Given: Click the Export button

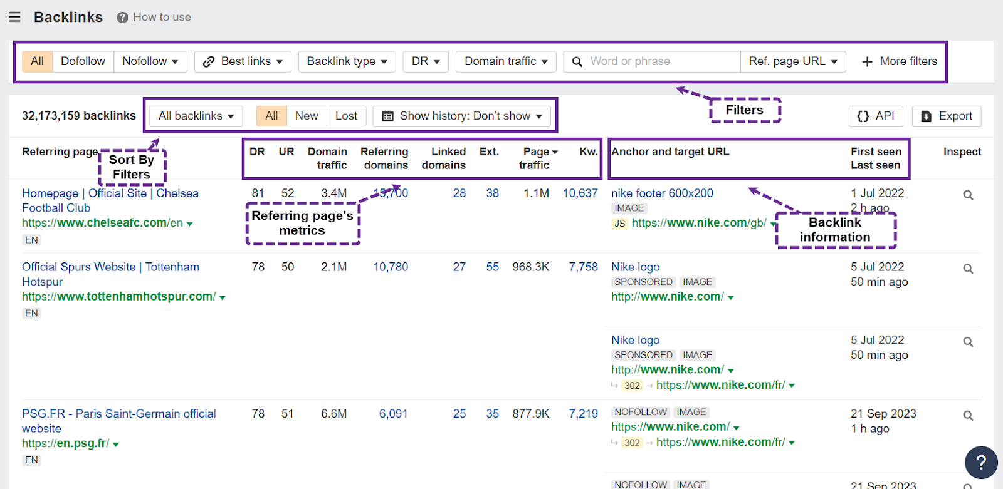Looking at the screenshot, I should coord(947,116).
